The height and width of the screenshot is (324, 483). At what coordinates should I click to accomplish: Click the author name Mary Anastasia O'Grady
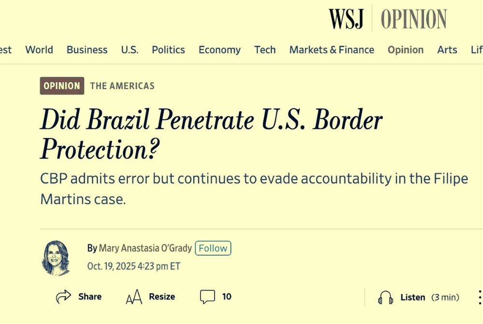(x=145, y=248)
